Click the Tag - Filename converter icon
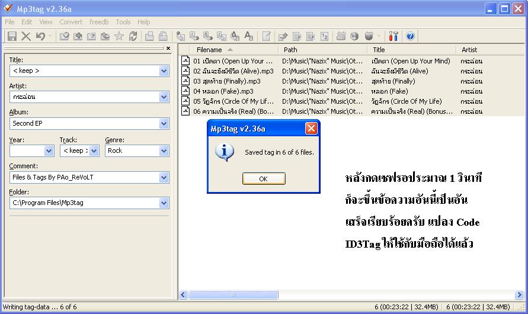This screenshot has width=528, height=314. click(181, 36)
